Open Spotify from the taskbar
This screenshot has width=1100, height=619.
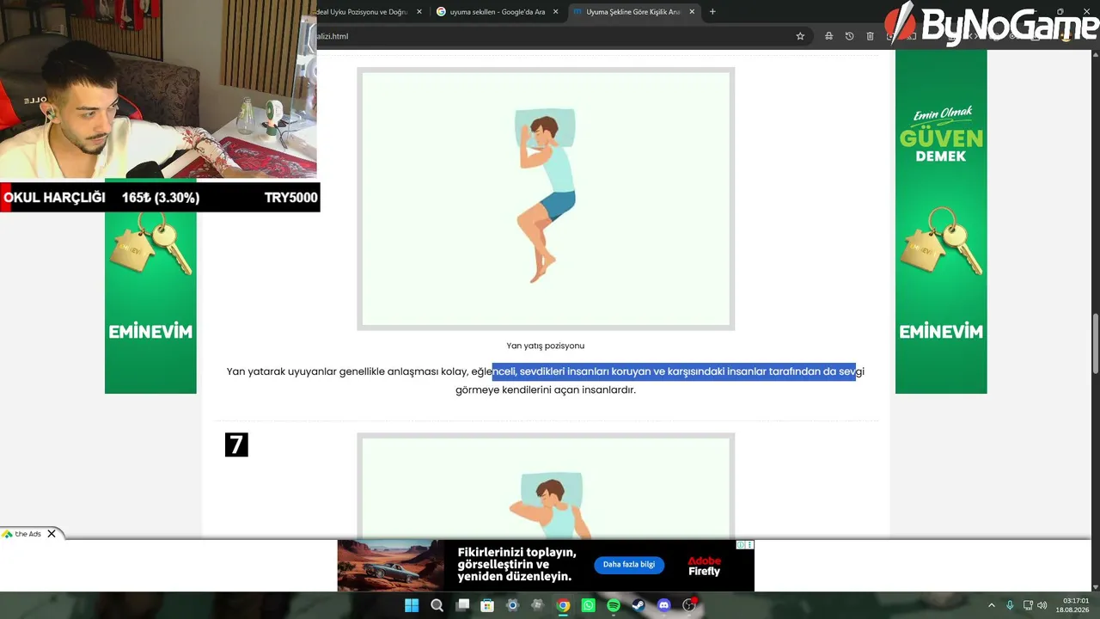coord(614,605)
